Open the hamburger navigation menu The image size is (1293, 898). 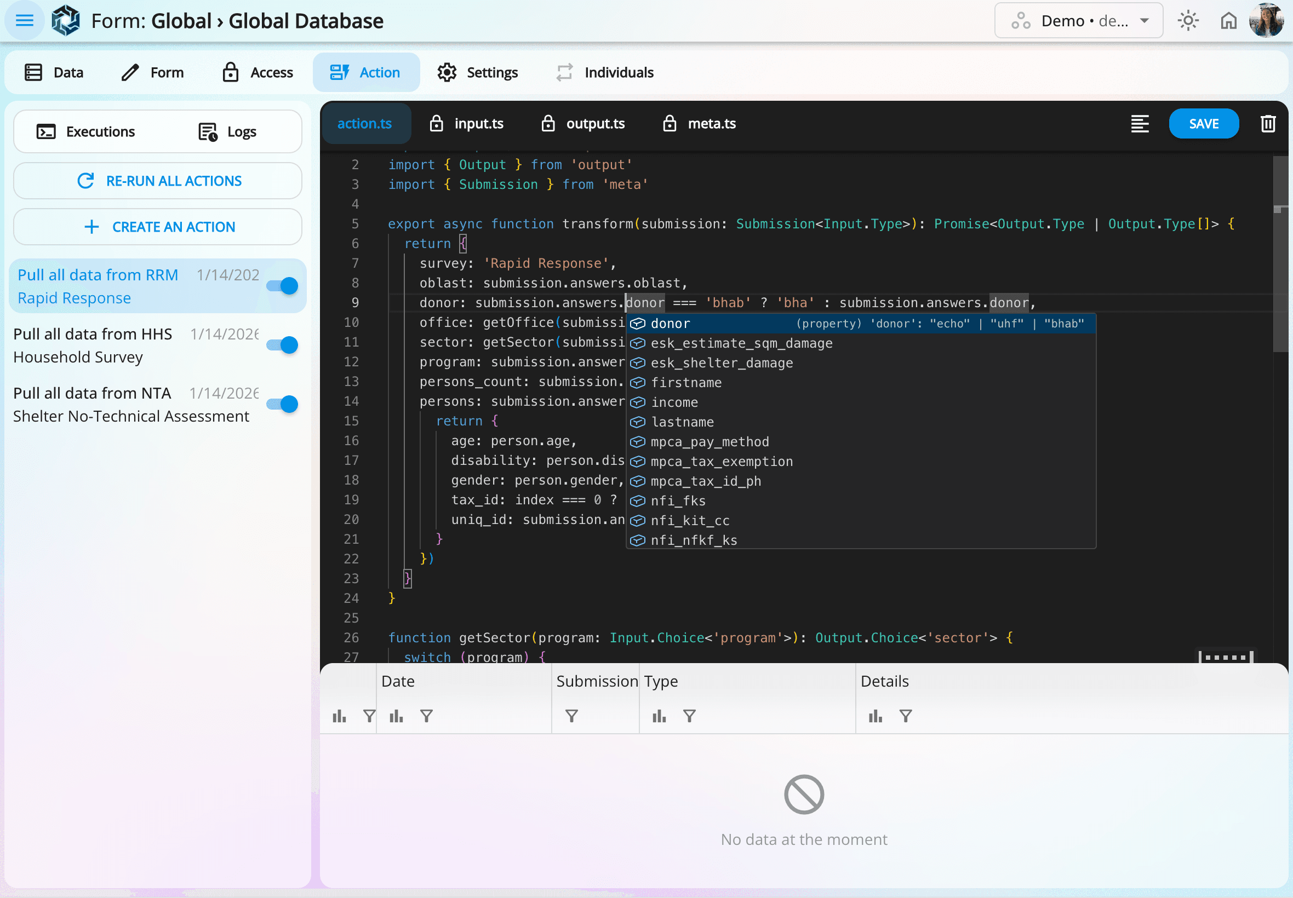24,20
